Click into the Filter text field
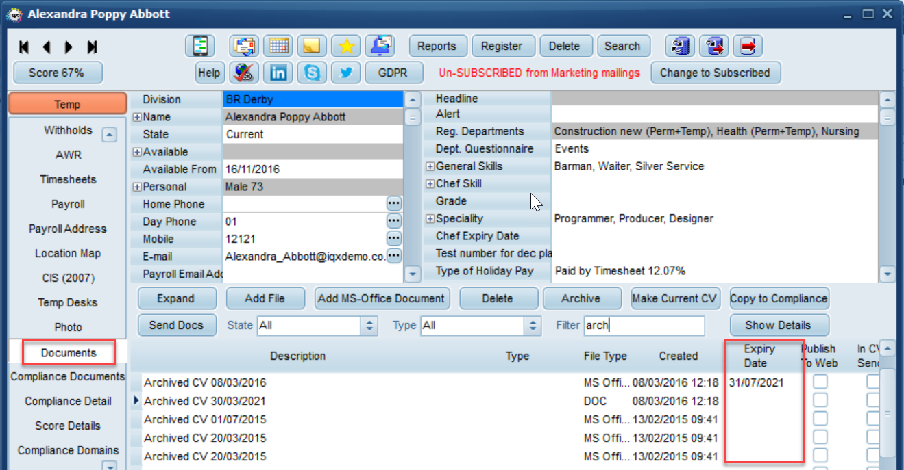Viewport: 904px width, 470px height. 644,326
